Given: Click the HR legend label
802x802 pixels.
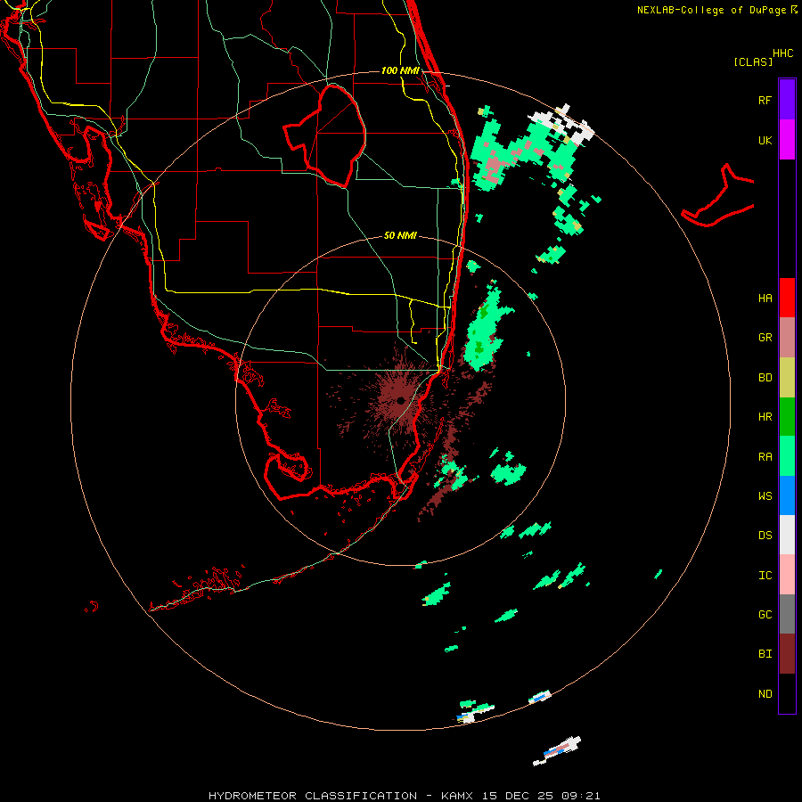Looking at the screenshot, I should pos(765,417).
